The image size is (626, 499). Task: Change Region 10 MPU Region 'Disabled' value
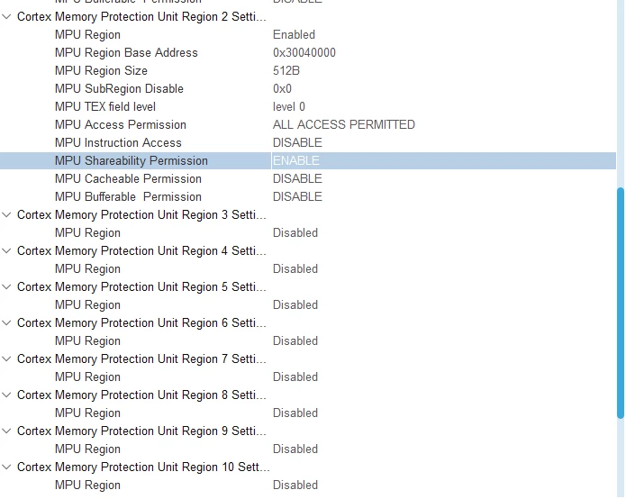(295, 485)
